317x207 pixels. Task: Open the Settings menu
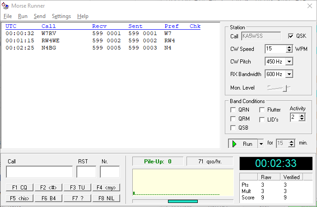[61, 16]
